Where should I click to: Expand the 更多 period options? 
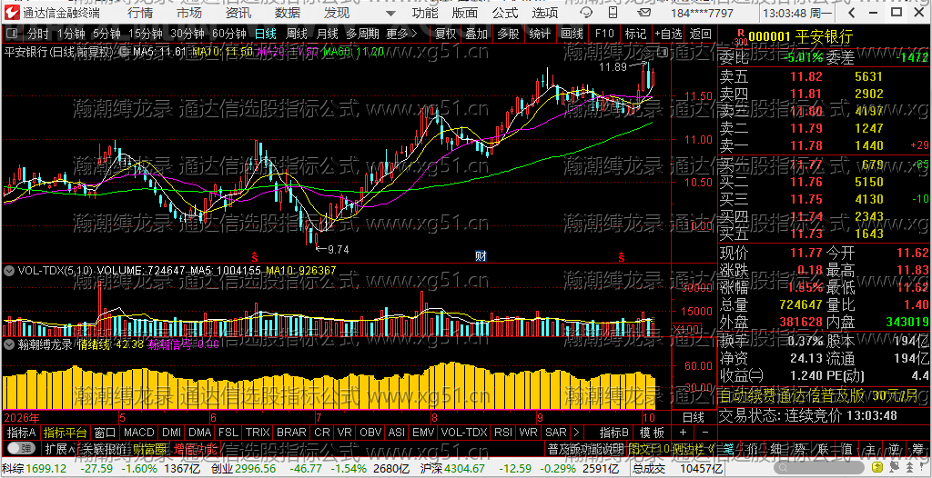pos(401,34)
